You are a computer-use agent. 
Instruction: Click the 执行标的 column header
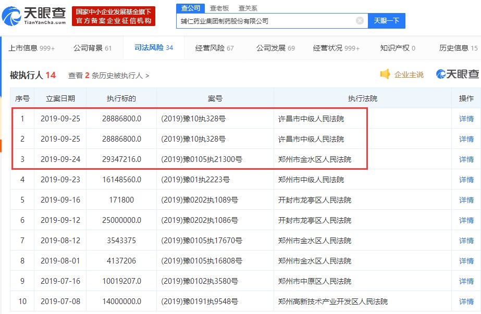(x=121, y=98)
